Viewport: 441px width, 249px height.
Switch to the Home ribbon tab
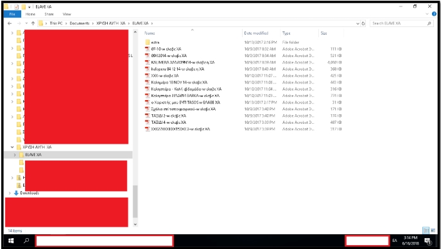click(30, 14)
